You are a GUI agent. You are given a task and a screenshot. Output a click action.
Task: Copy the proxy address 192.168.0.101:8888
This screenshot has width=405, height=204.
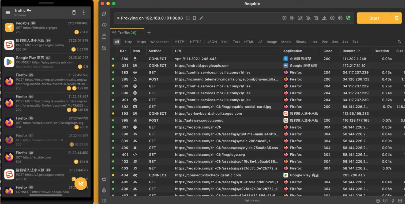(x=187, y=18)
